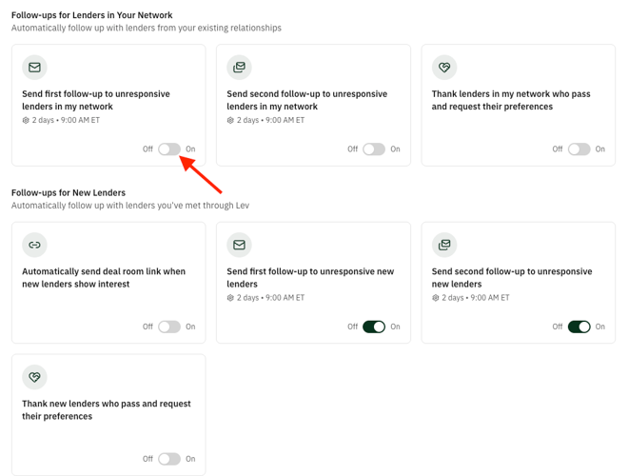Screen dimensions: 629x476
Task: Click gear icon beside first network follow-up schedule
Action: 26,121
